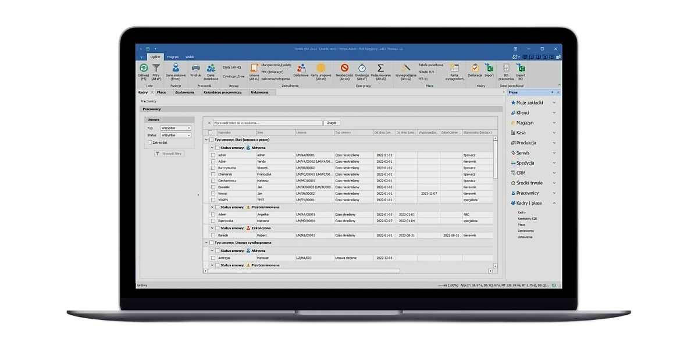Refresh the list with the Odśwież icon
Image resolution: width=698 pixels, height=349 pixels.
[x=144, y=67]
